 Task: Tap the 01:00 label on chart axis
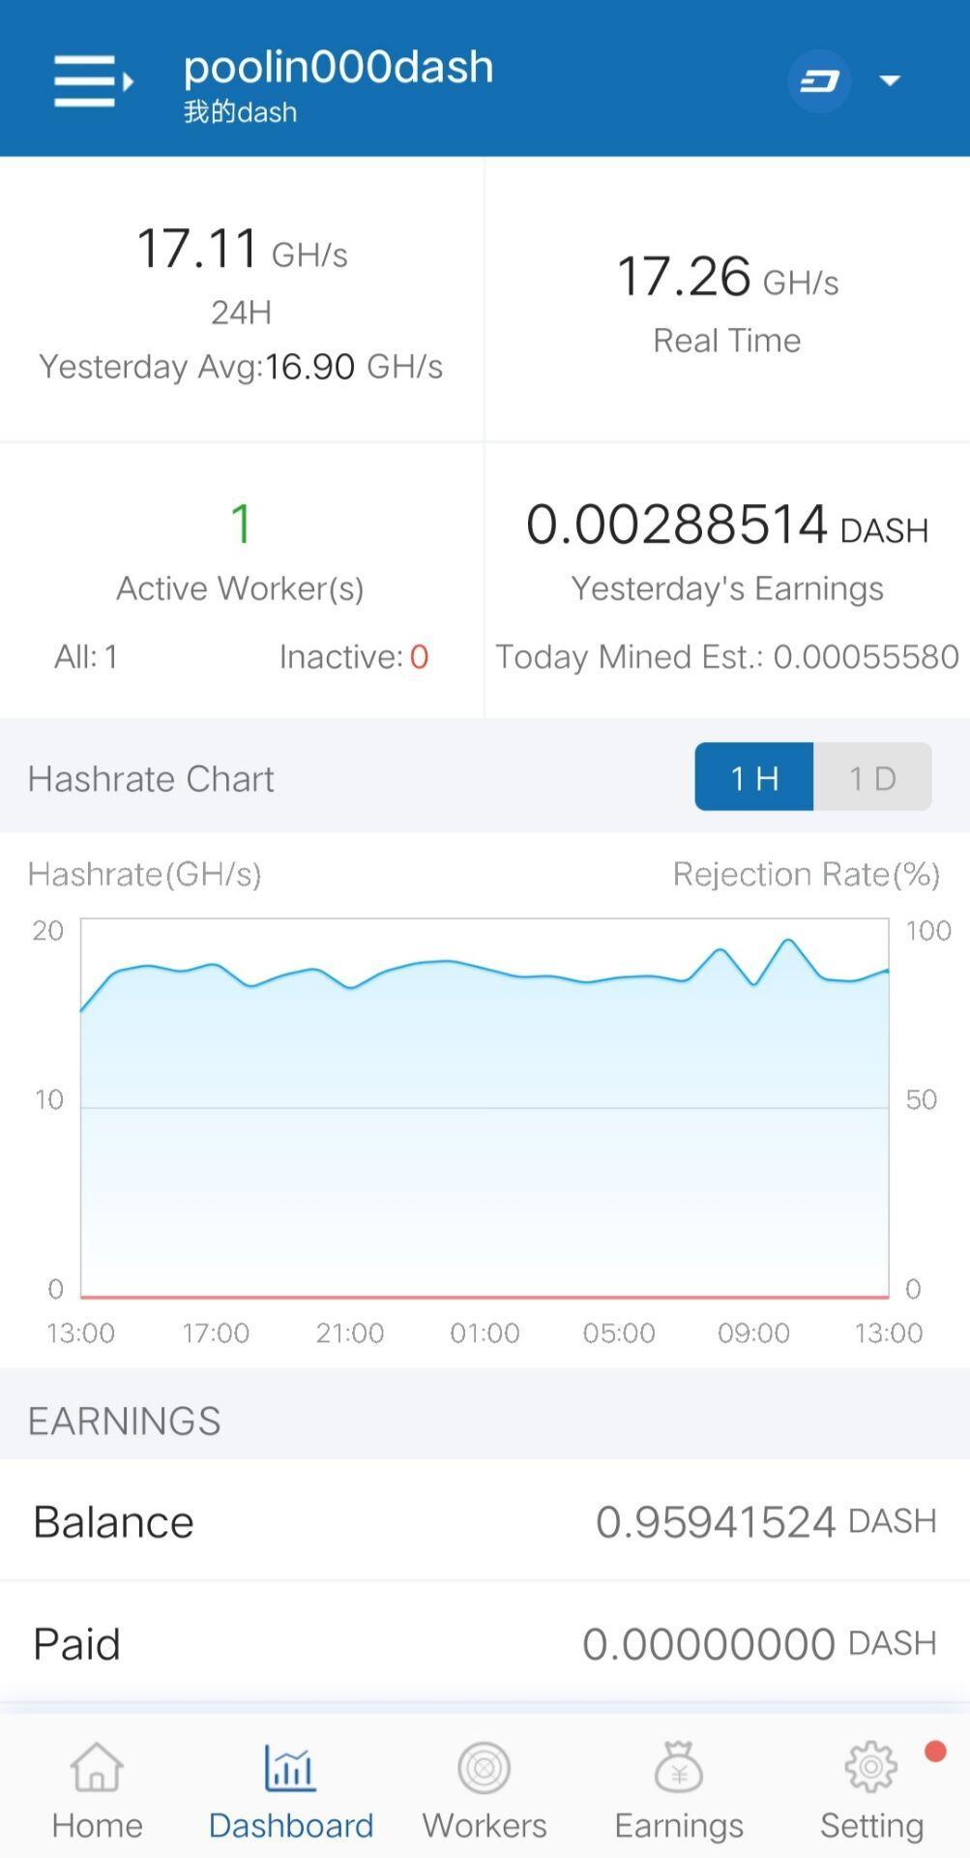pos(485,1334)
